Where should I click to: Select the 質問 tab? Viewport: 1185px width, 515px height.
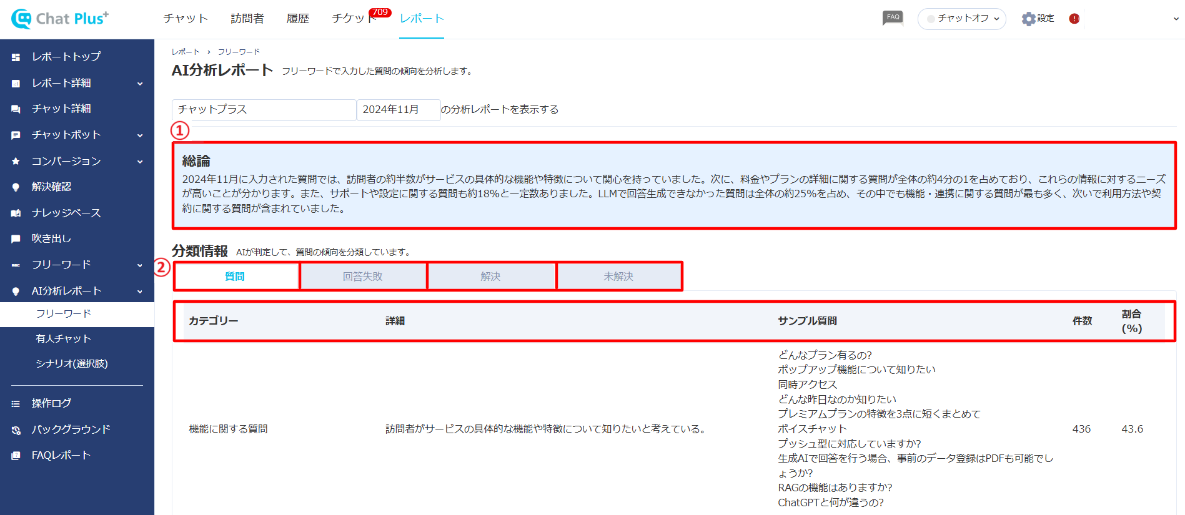[x=236, y=277]
